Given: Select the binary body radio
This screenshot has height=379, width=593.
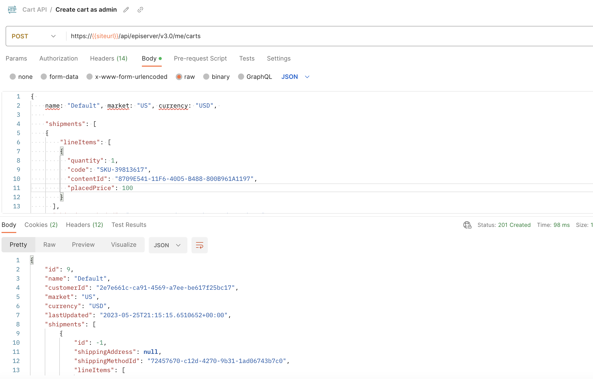Looking at the screenshot, I should 206,77.
